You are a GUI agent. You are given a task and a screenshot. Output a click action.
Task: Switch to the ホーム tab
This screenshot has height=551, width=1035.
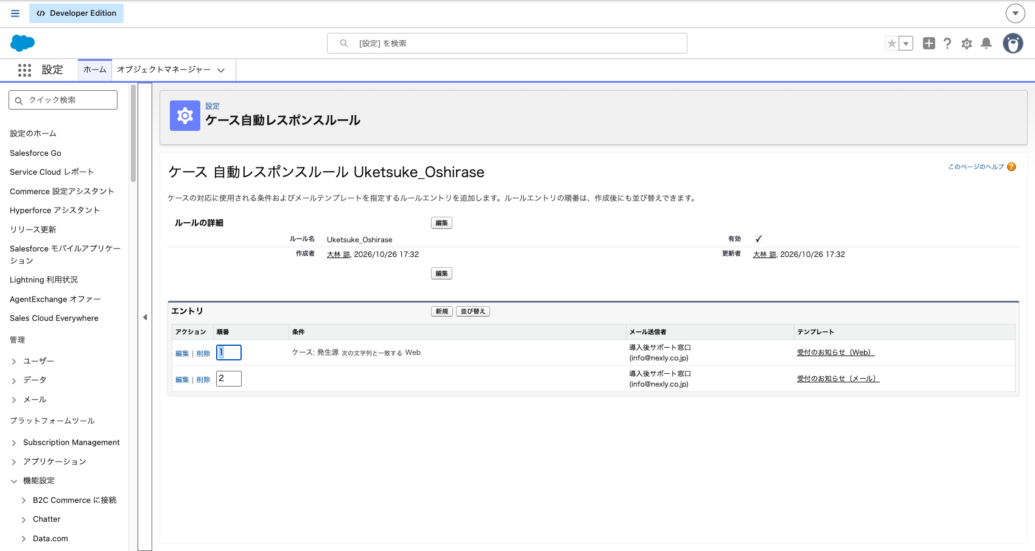coord(95,70)
